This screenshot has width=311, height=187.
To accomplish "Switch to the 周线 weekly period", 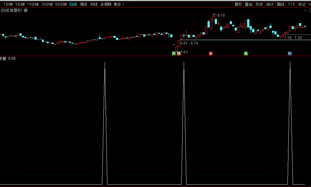I will [x=83, y=4].
